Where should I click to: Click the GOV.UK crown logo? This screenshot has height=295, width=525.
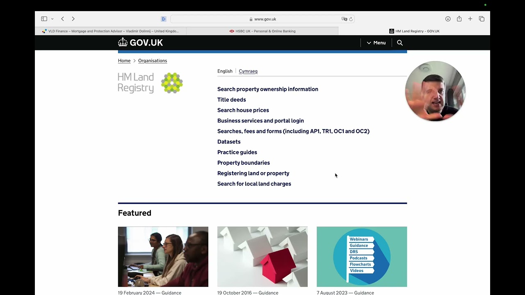(x=140, y=42)
